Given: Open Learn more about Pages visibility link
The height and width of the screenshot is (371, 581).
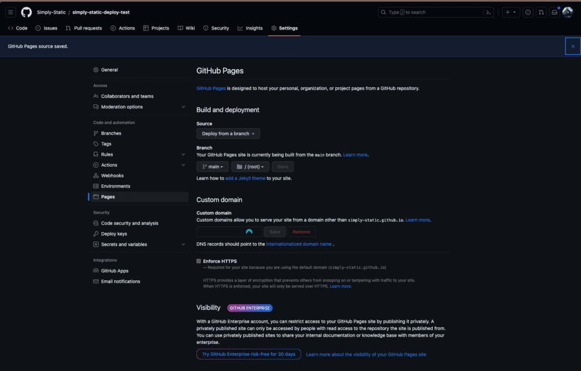Looking at the screenshot, I should (366, 355).
